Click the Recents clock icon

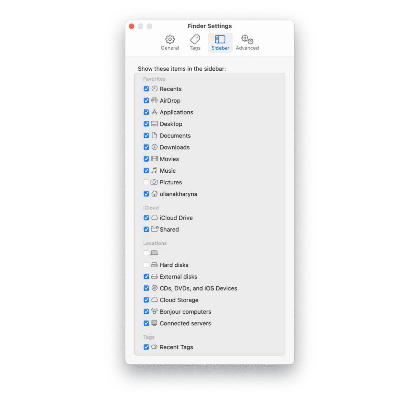(154, 89)
